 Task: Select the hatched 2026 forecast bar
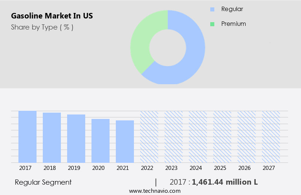coord(246,137)
